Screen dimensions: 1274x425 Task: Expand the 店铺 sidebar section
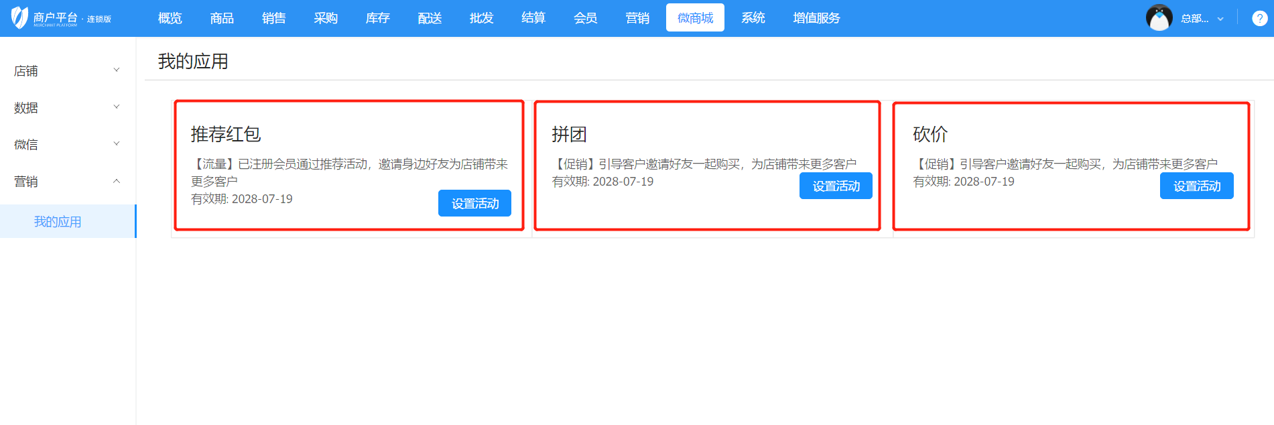67,70
